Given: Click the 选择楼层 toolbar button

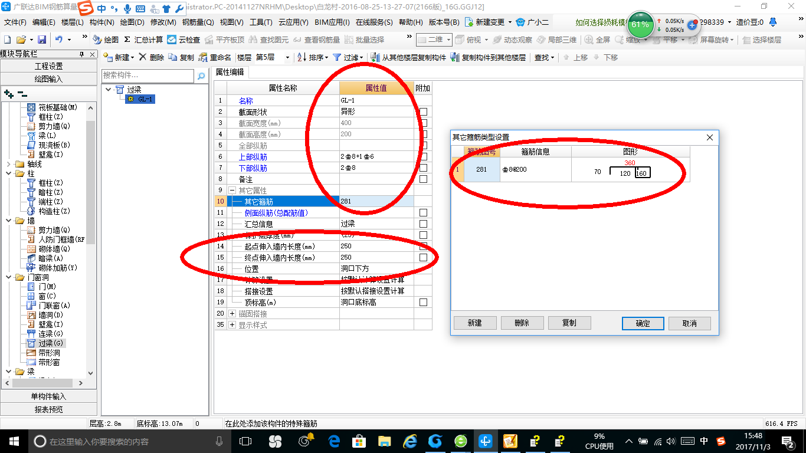Looking at the screenshot, I should [761, 40].
